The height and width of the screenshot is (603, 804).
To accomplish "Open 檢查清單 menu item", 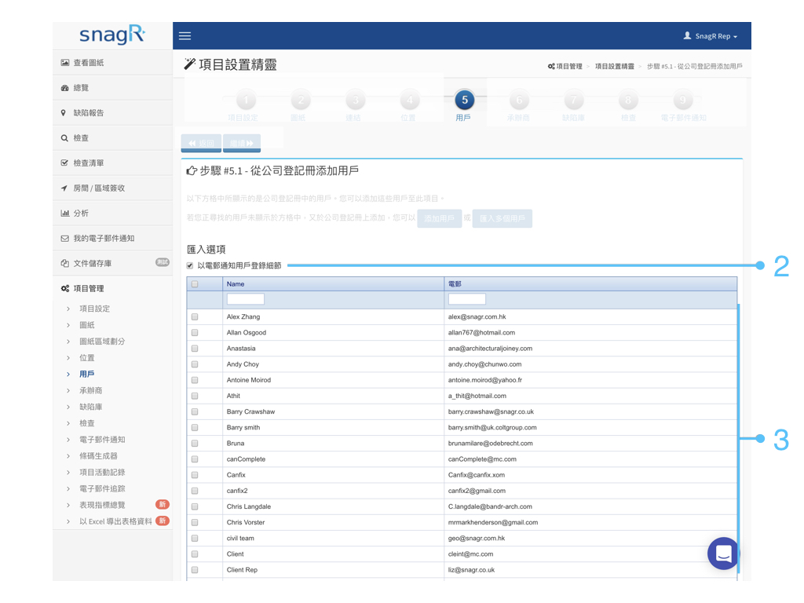I will 88,163.
